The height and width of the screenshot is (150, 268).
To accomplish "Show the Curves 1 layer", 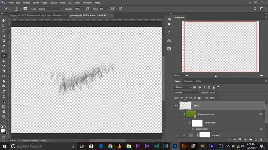I will 176,135.
